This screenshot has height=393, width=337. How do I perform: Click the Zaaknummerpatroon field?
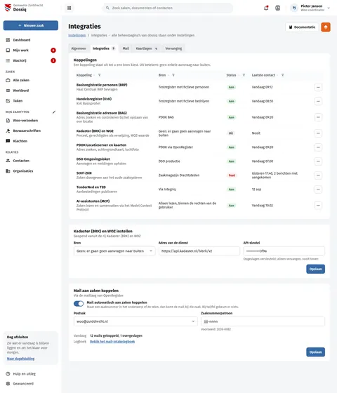pos(263,321)
